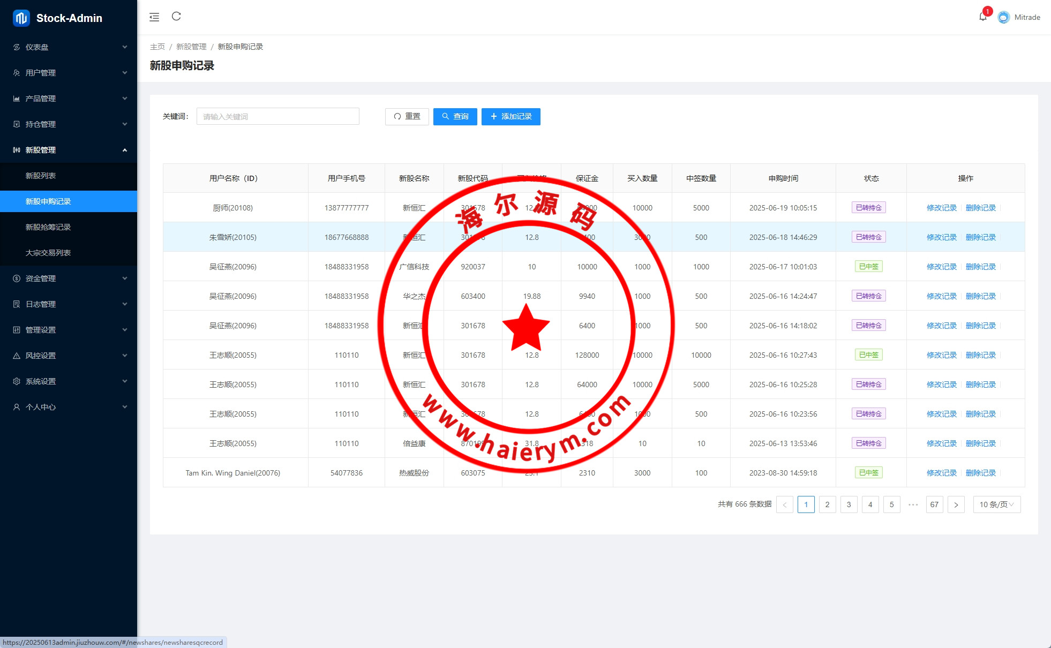
Task: Click the sidebar collapse menu icon
Action: coord(154,17)
